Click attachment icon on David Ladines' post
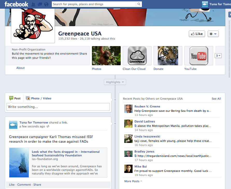 [x=135, y=126]
